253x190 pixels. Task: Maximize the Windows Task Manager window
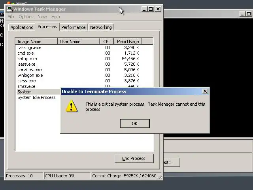click(151, 9)
